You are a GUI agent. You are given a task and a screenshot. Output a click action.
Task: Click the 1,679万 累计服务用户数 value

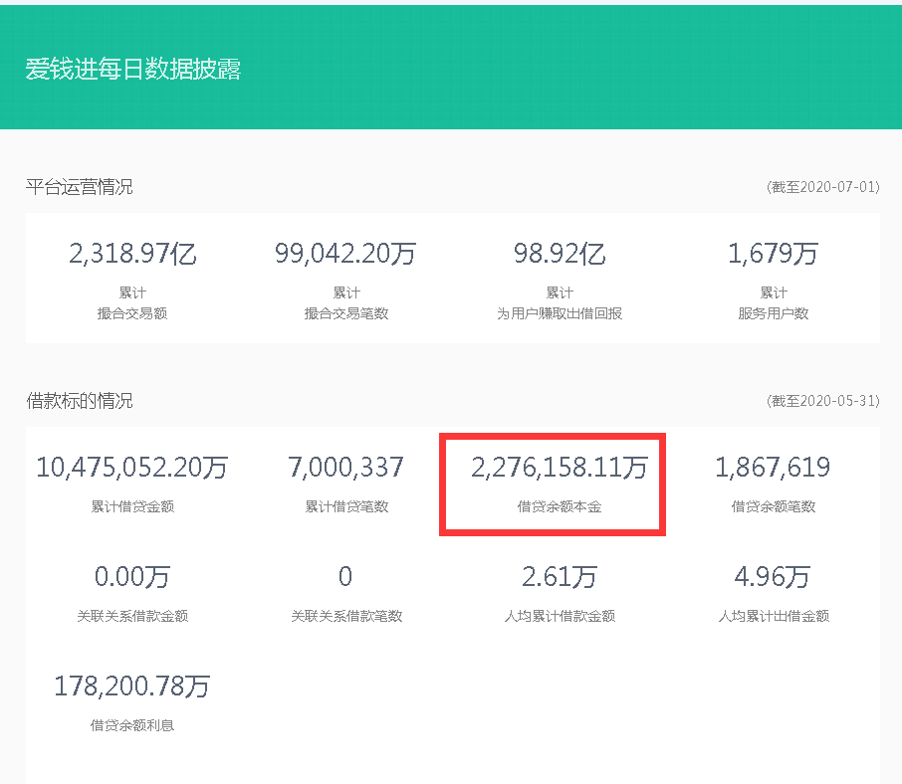772,253
